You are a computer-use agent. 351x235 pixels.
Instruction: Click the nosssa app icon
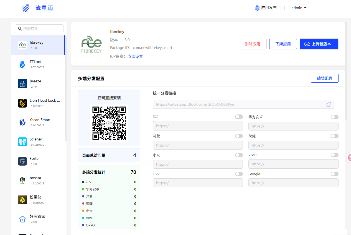(x=22, y=181)
